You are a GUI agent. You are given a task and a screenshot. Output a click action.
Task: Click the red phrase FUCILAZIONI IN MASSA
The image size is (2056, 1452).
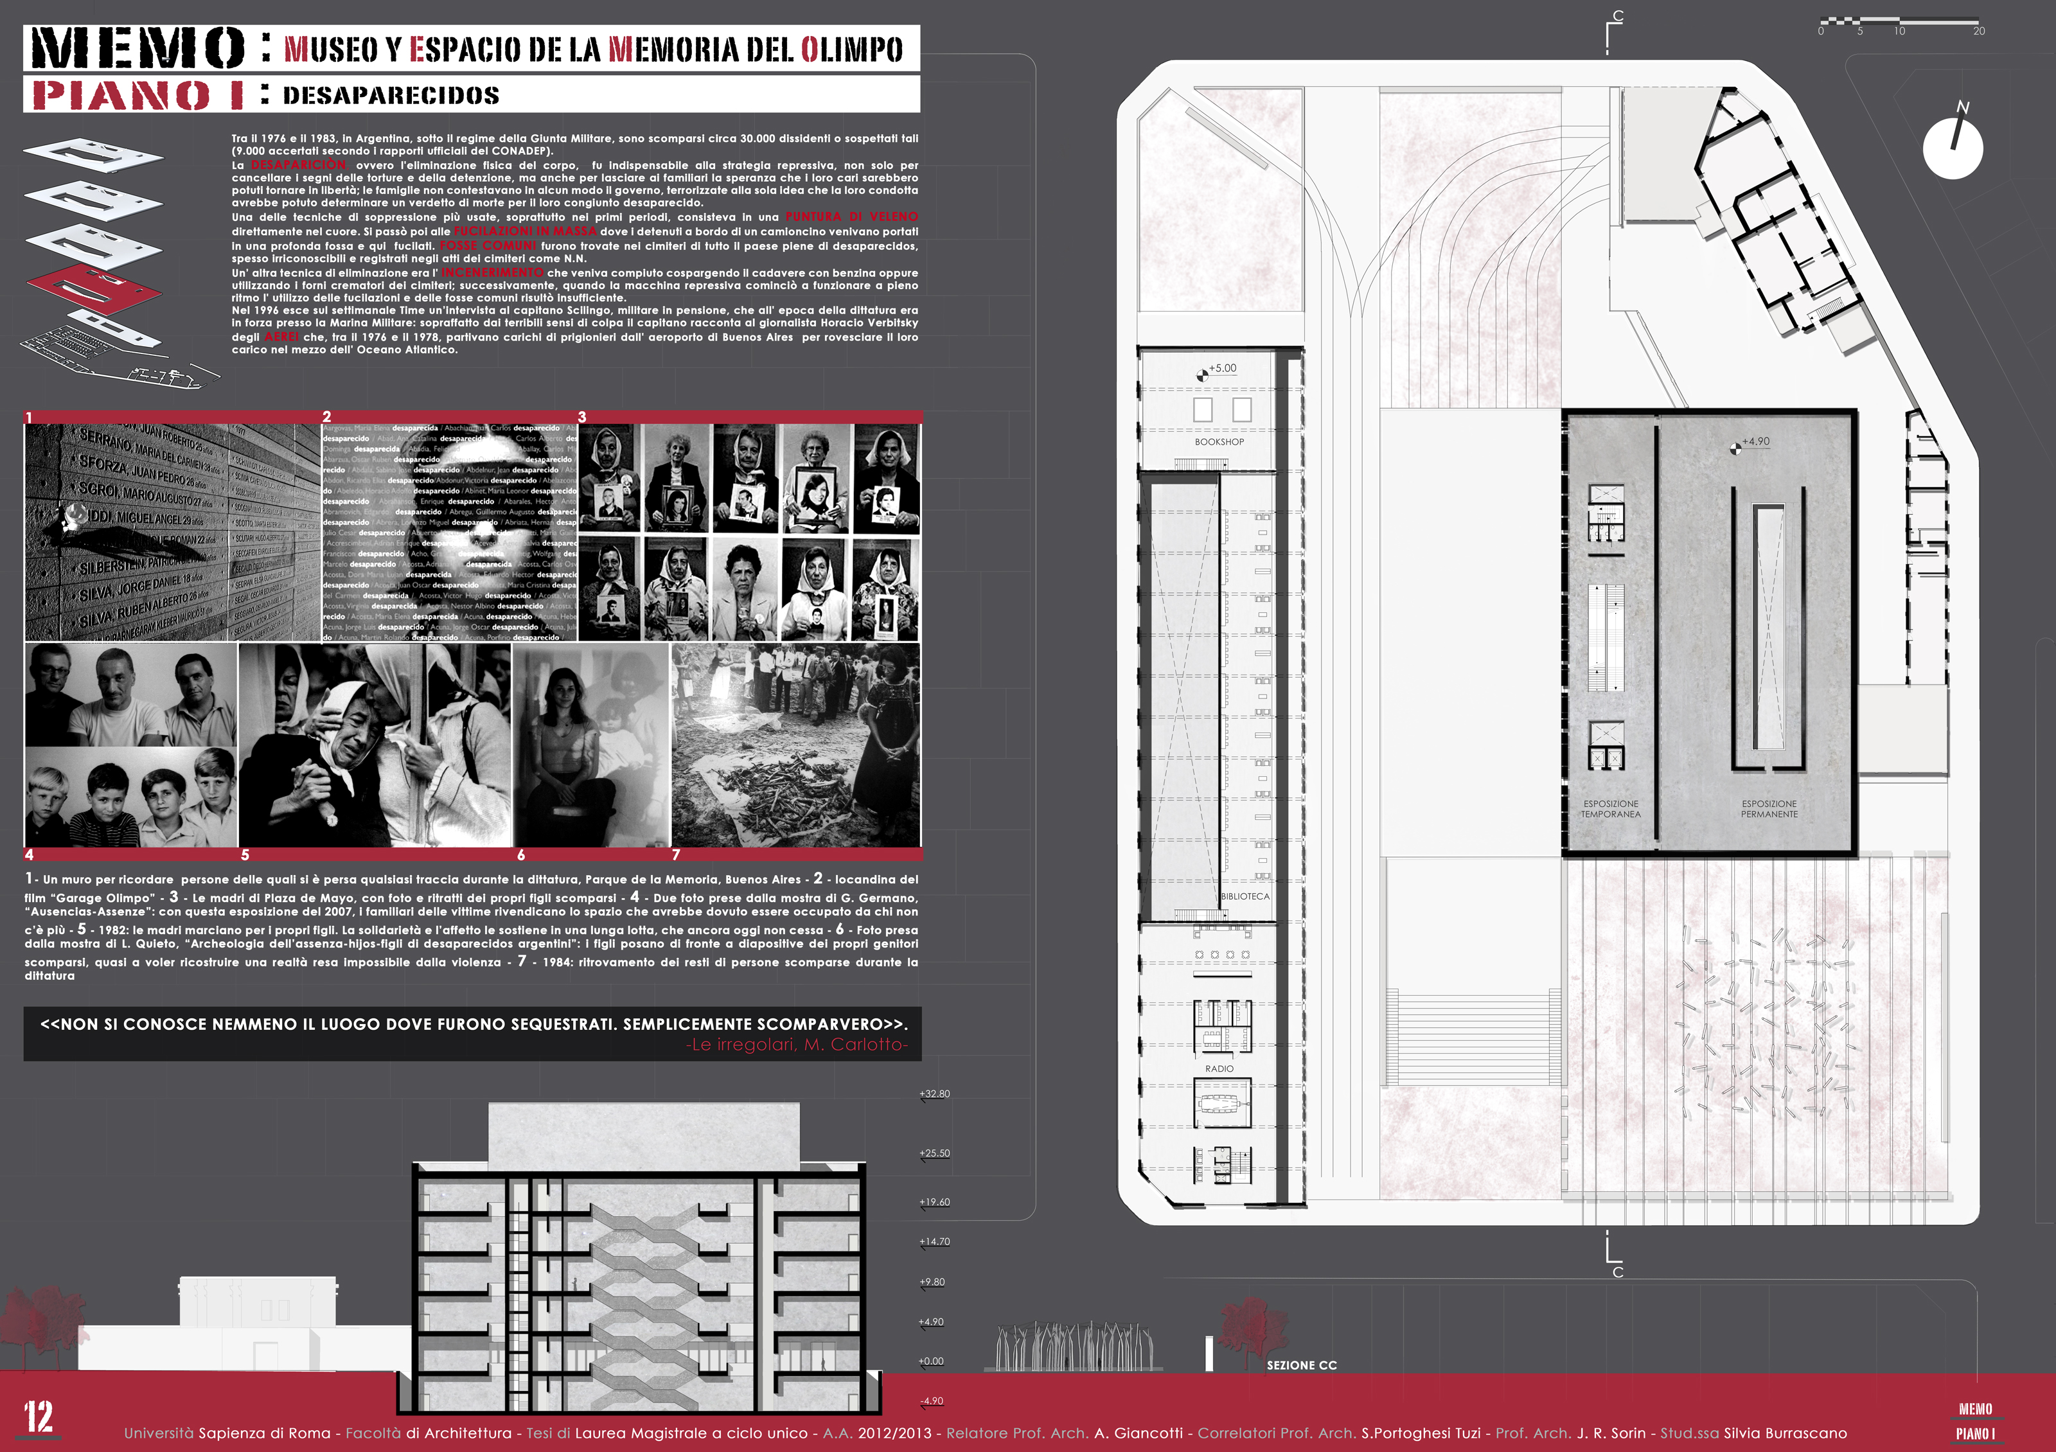pyautogui.click(x=525, y=231)
